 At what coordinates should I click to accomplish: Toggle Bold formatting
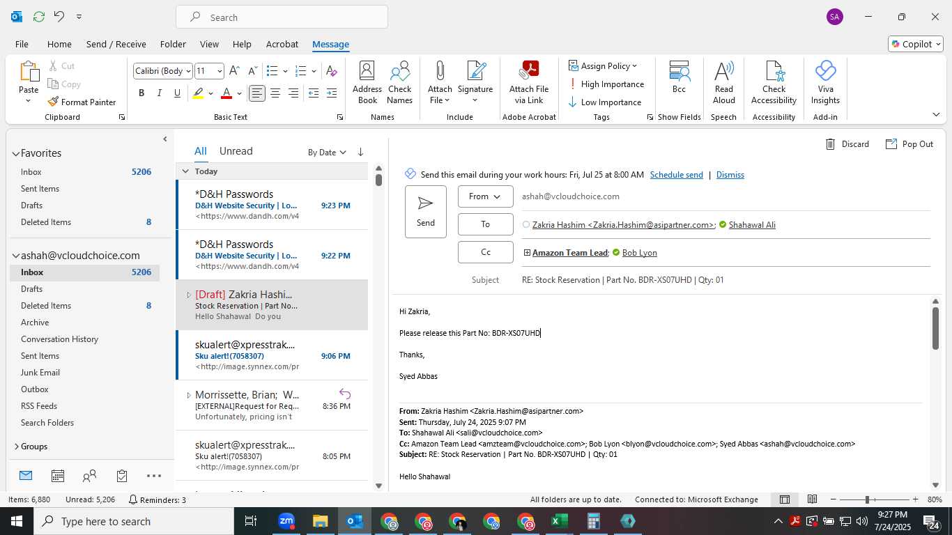coord(141,93)
